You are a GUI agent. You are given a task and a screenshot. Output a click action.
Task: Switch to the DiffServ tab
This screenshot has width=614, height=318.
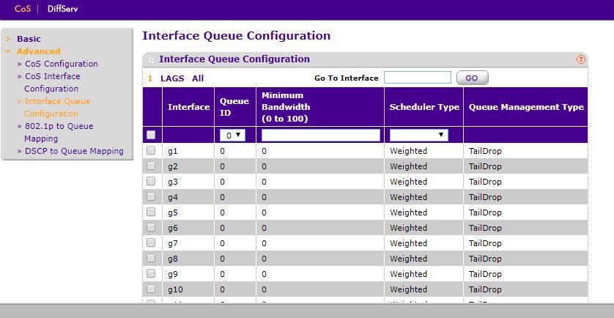(63, 9)
